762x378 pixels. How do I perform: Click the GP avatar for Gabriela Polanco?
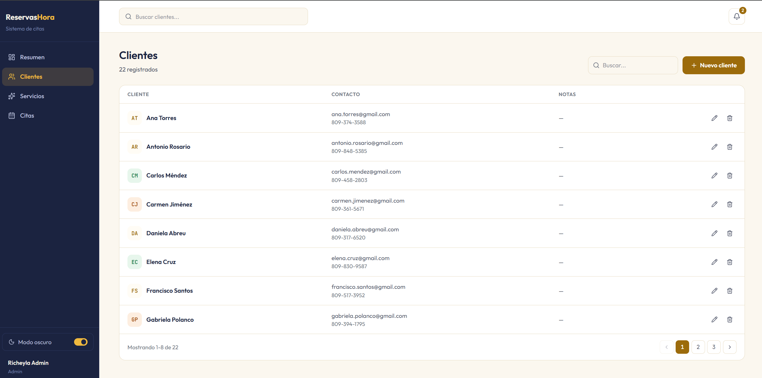click(x=135, y=319)
